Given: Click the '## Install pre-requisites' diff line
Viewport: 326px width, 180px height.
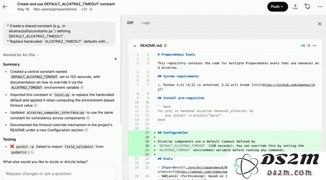Looking at the screenshot, I should 181,98.
